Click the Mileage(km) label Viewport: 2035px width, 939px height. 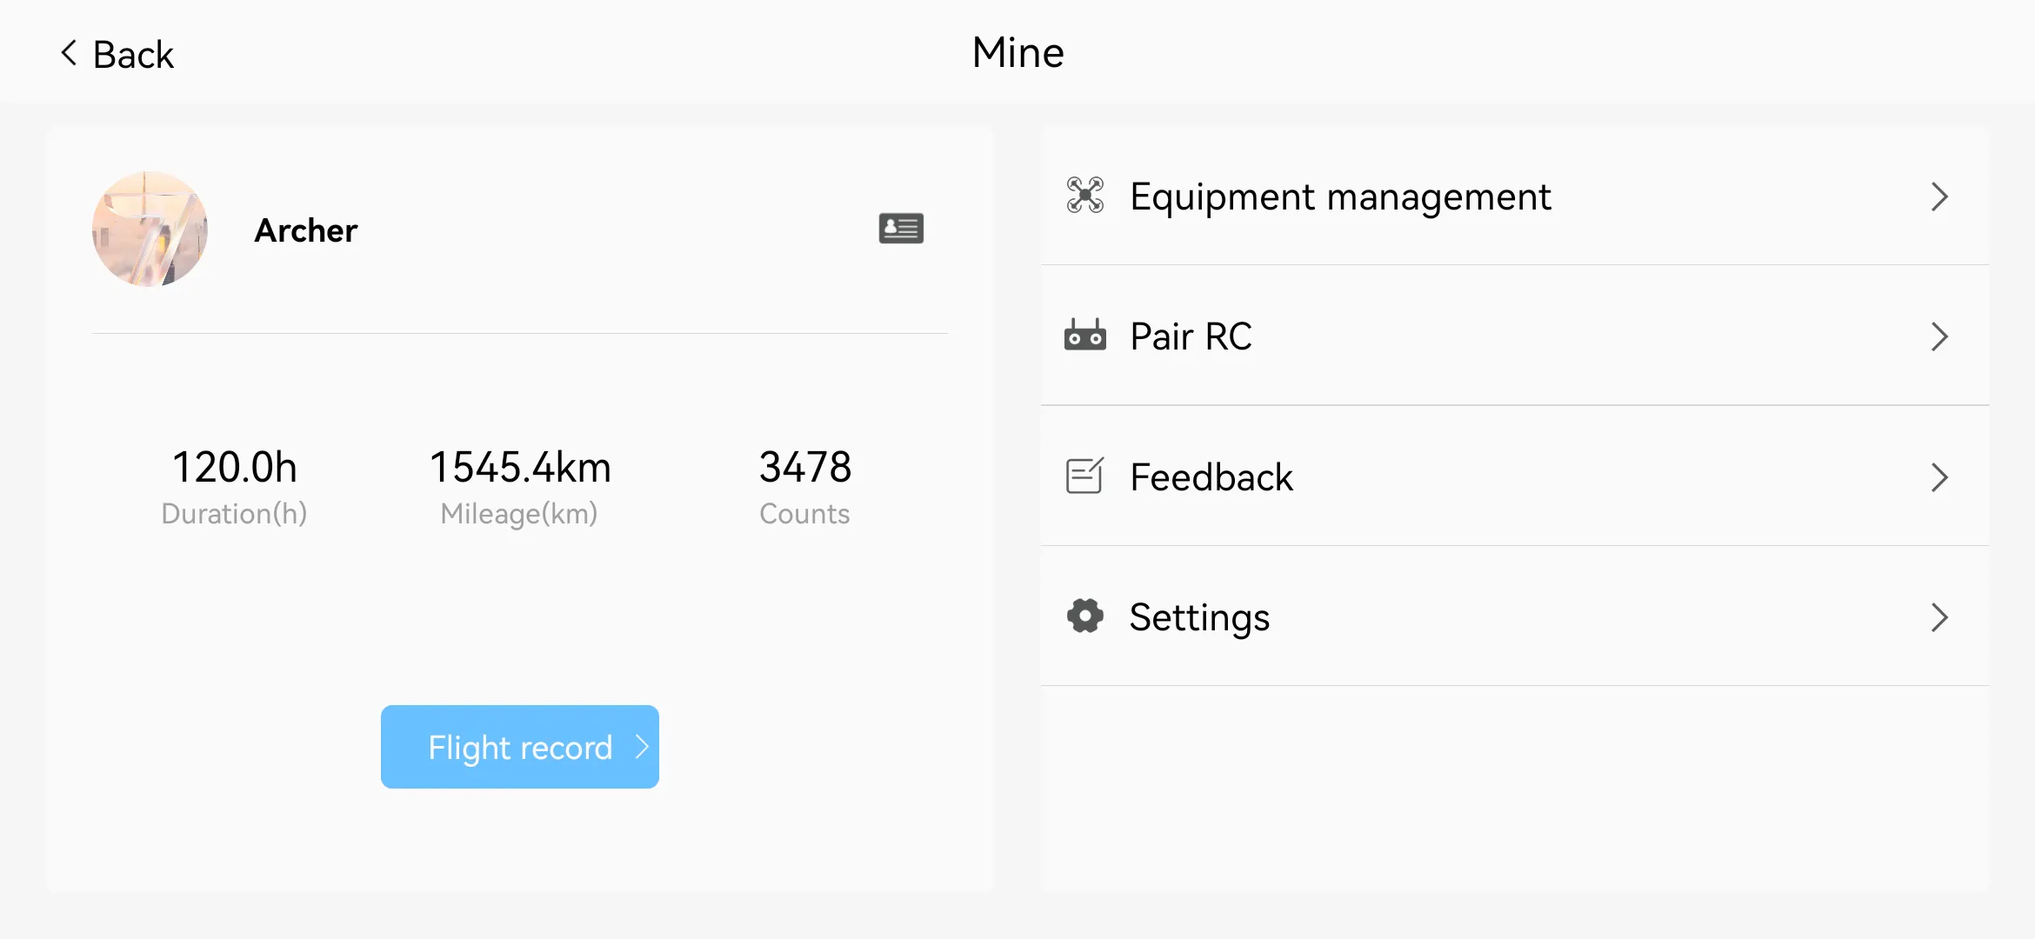pyautogui.click(x=519, y=514)
